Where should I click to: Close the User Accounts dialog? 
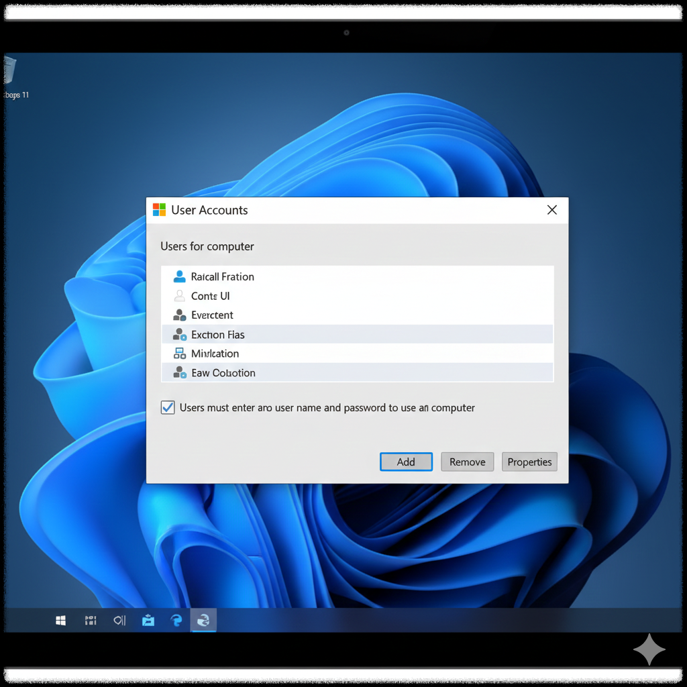[x=552, y=210]
